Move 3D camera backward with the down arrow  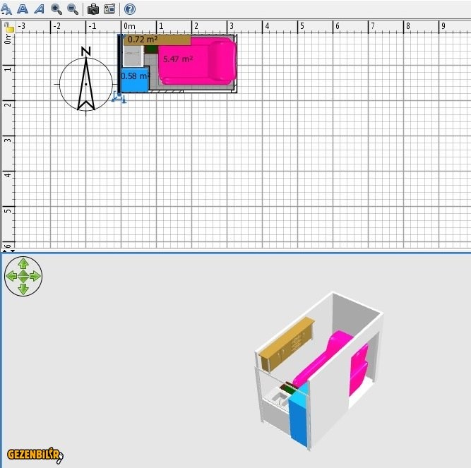[23, 288]
